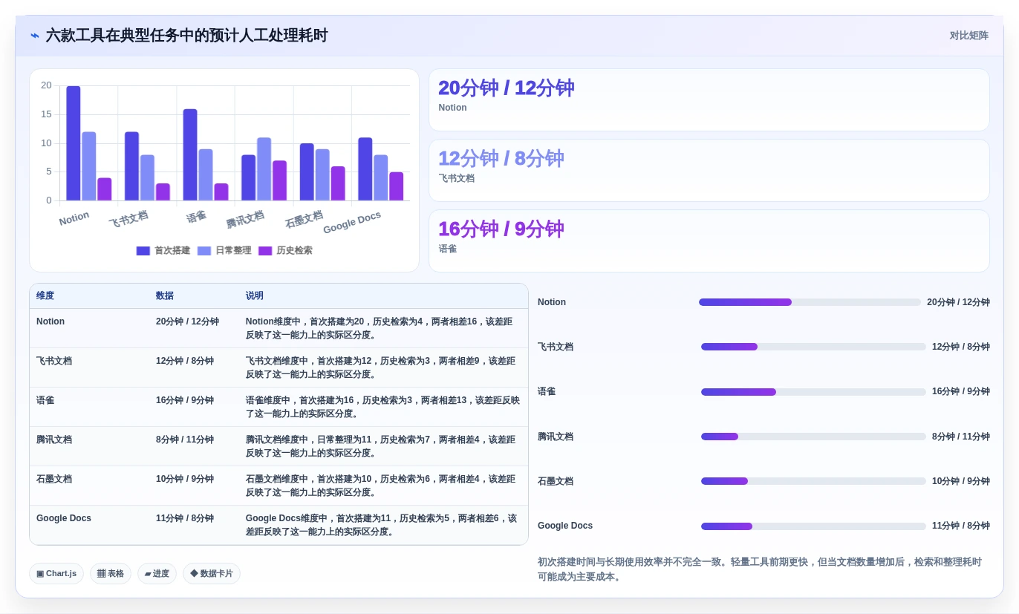Click the lightning icon beside the title
The width and height of the screenshot is (1019, 614).
point(35,36)
